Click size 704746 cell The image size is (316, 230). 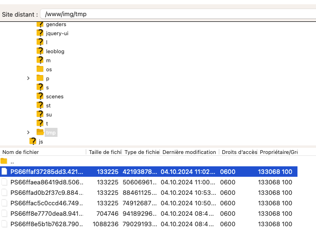coord(107,214)
